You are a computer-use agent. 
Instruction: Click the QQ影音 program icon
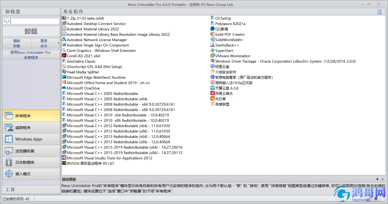[213, 29]
